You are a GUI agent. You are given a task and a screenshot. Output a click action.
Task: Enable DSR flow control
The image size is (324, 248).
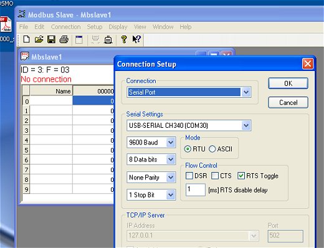point(189,176)
